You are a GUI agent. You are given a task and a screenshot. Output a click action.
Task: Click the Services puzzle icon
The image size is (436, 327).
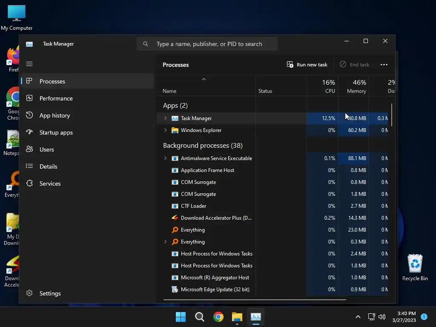pyautogui.click(x=29, y=183)
